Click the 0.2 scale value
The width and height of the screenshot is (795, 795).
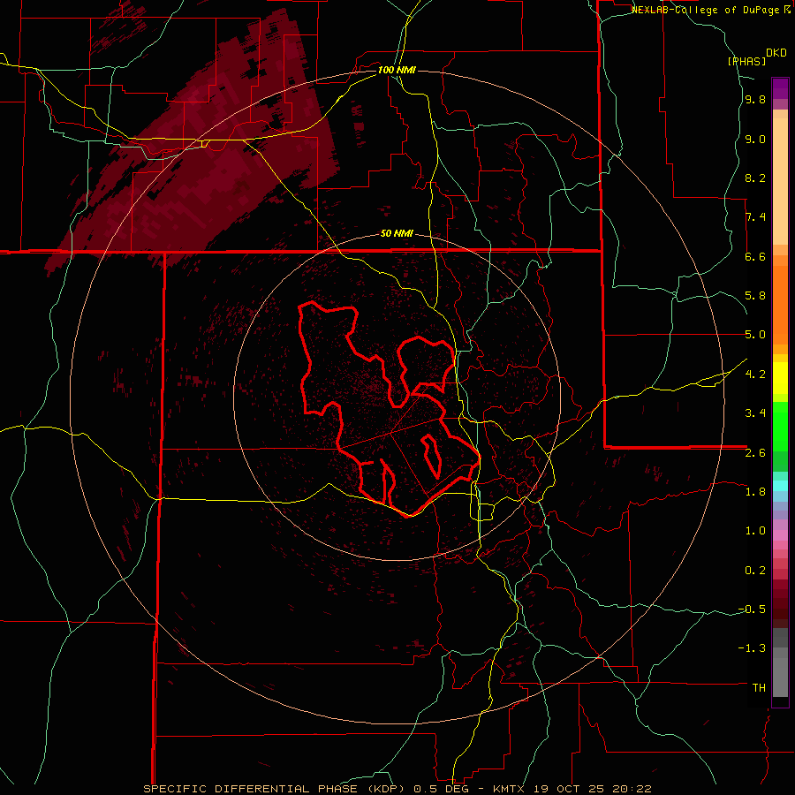[x=755, y=571]
